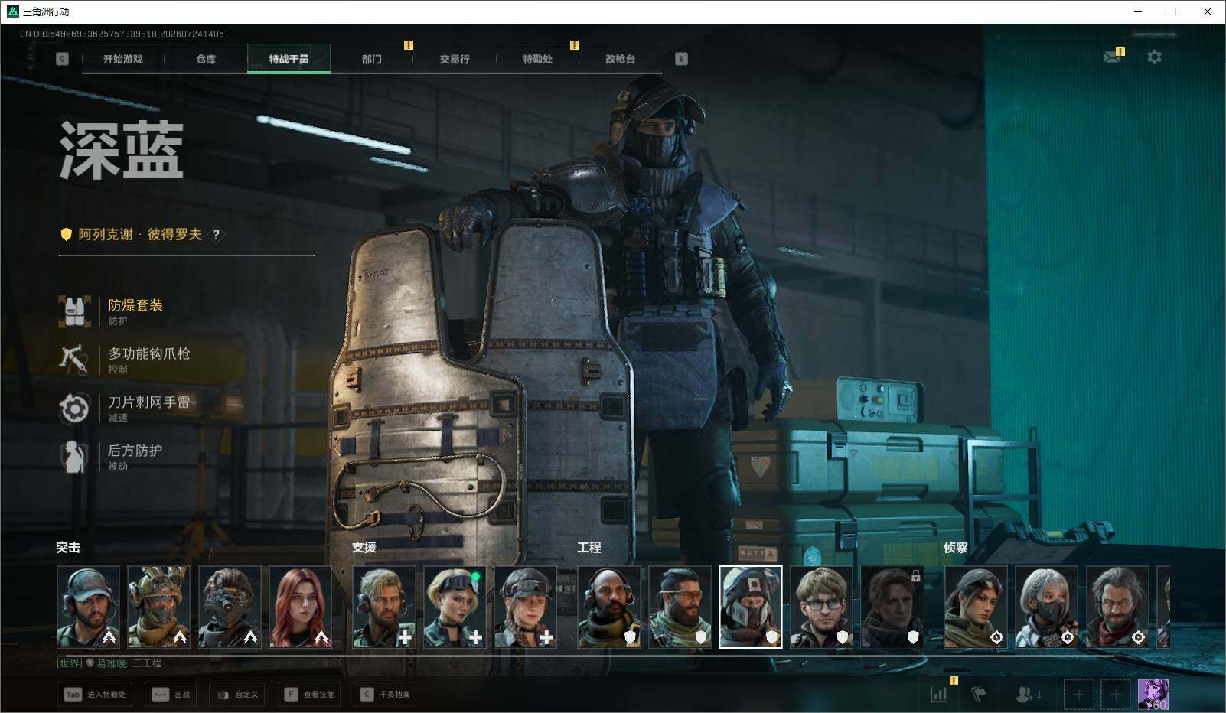
Task: Switch to the 交易行 tab
Action: point(455,59)
